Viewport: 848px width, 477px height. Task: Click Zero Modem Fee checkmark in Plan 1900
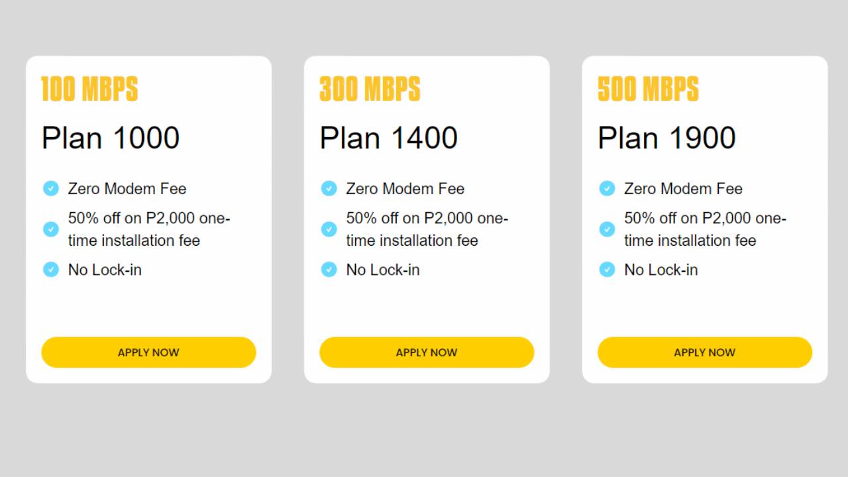click(x=608, y=189)
